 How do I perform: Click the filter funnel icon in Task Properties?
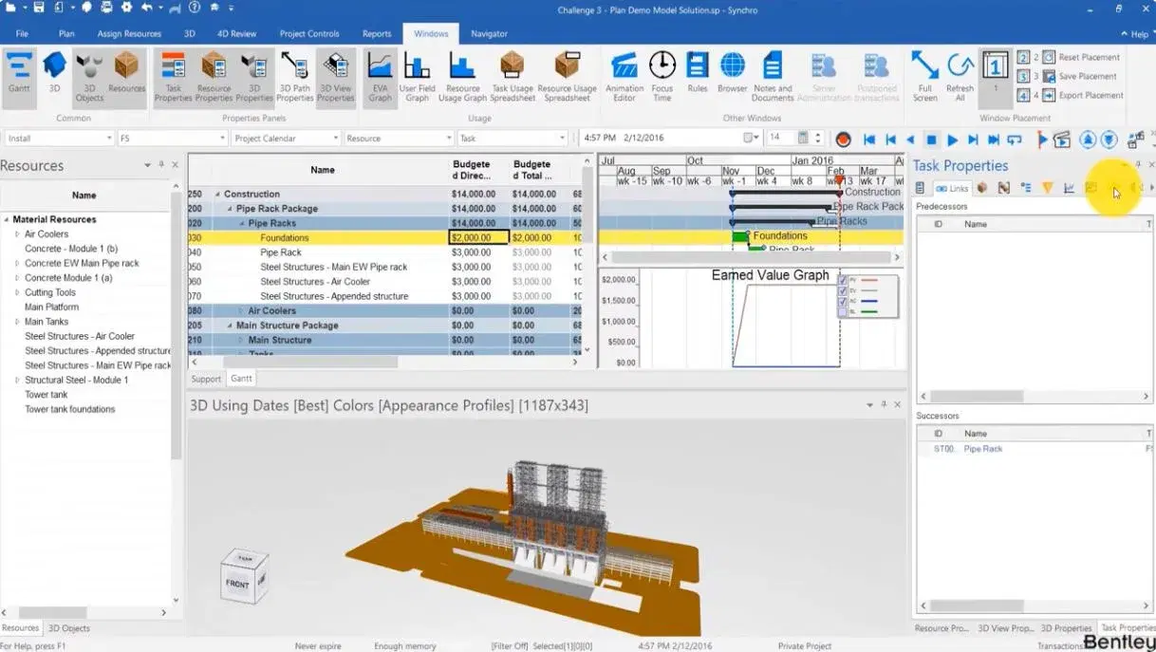[1048, 188]
